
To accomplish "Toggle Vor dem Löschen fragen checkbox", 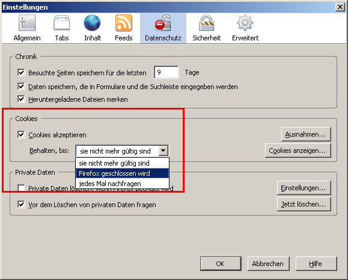I will pos(21,204).
